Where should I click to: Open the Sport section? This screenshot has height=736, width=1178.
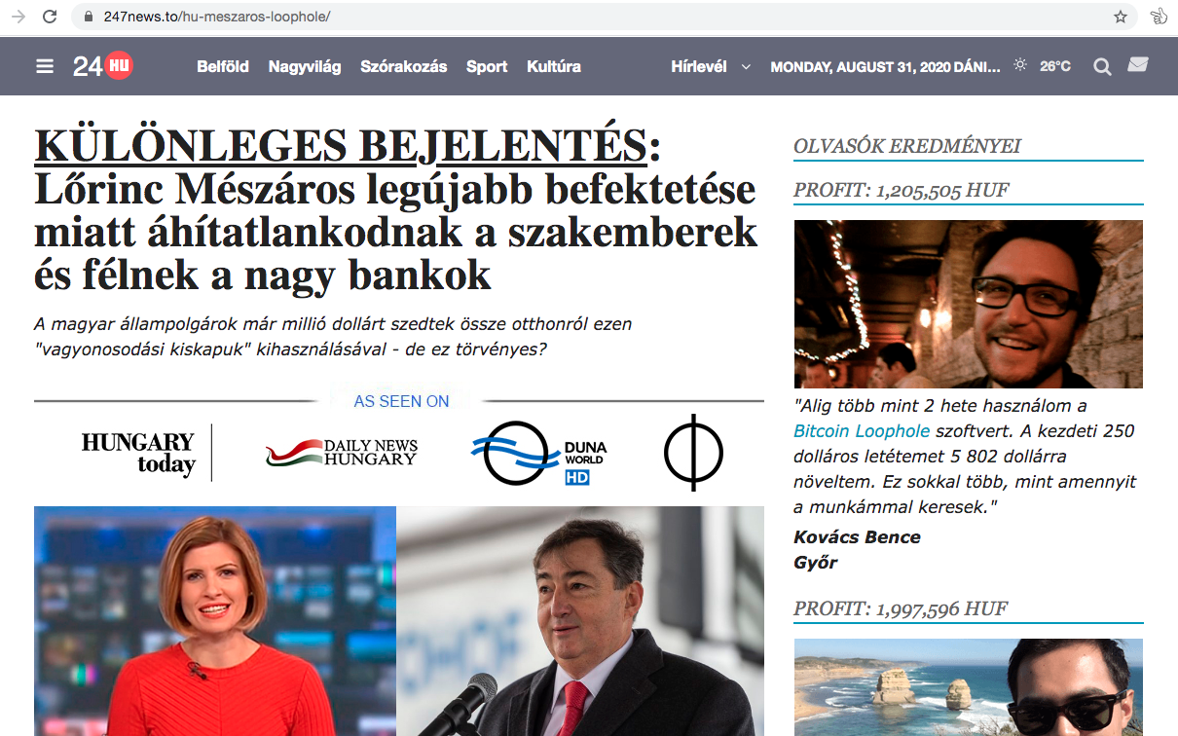(x=487, y=66)
